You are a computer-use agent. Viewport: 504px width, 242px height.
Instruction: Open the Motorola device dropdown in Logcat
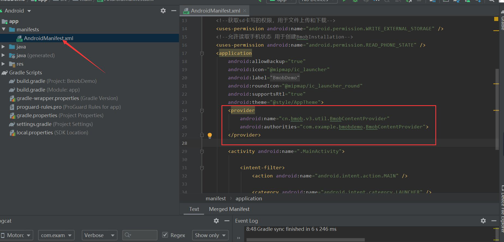coord(16,235)
